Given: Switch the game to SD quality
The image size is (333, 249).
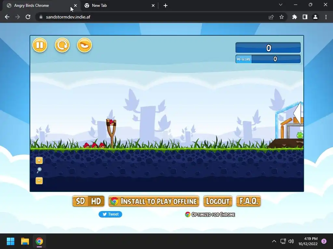Looking at the screenshot, I should (80, 201).
